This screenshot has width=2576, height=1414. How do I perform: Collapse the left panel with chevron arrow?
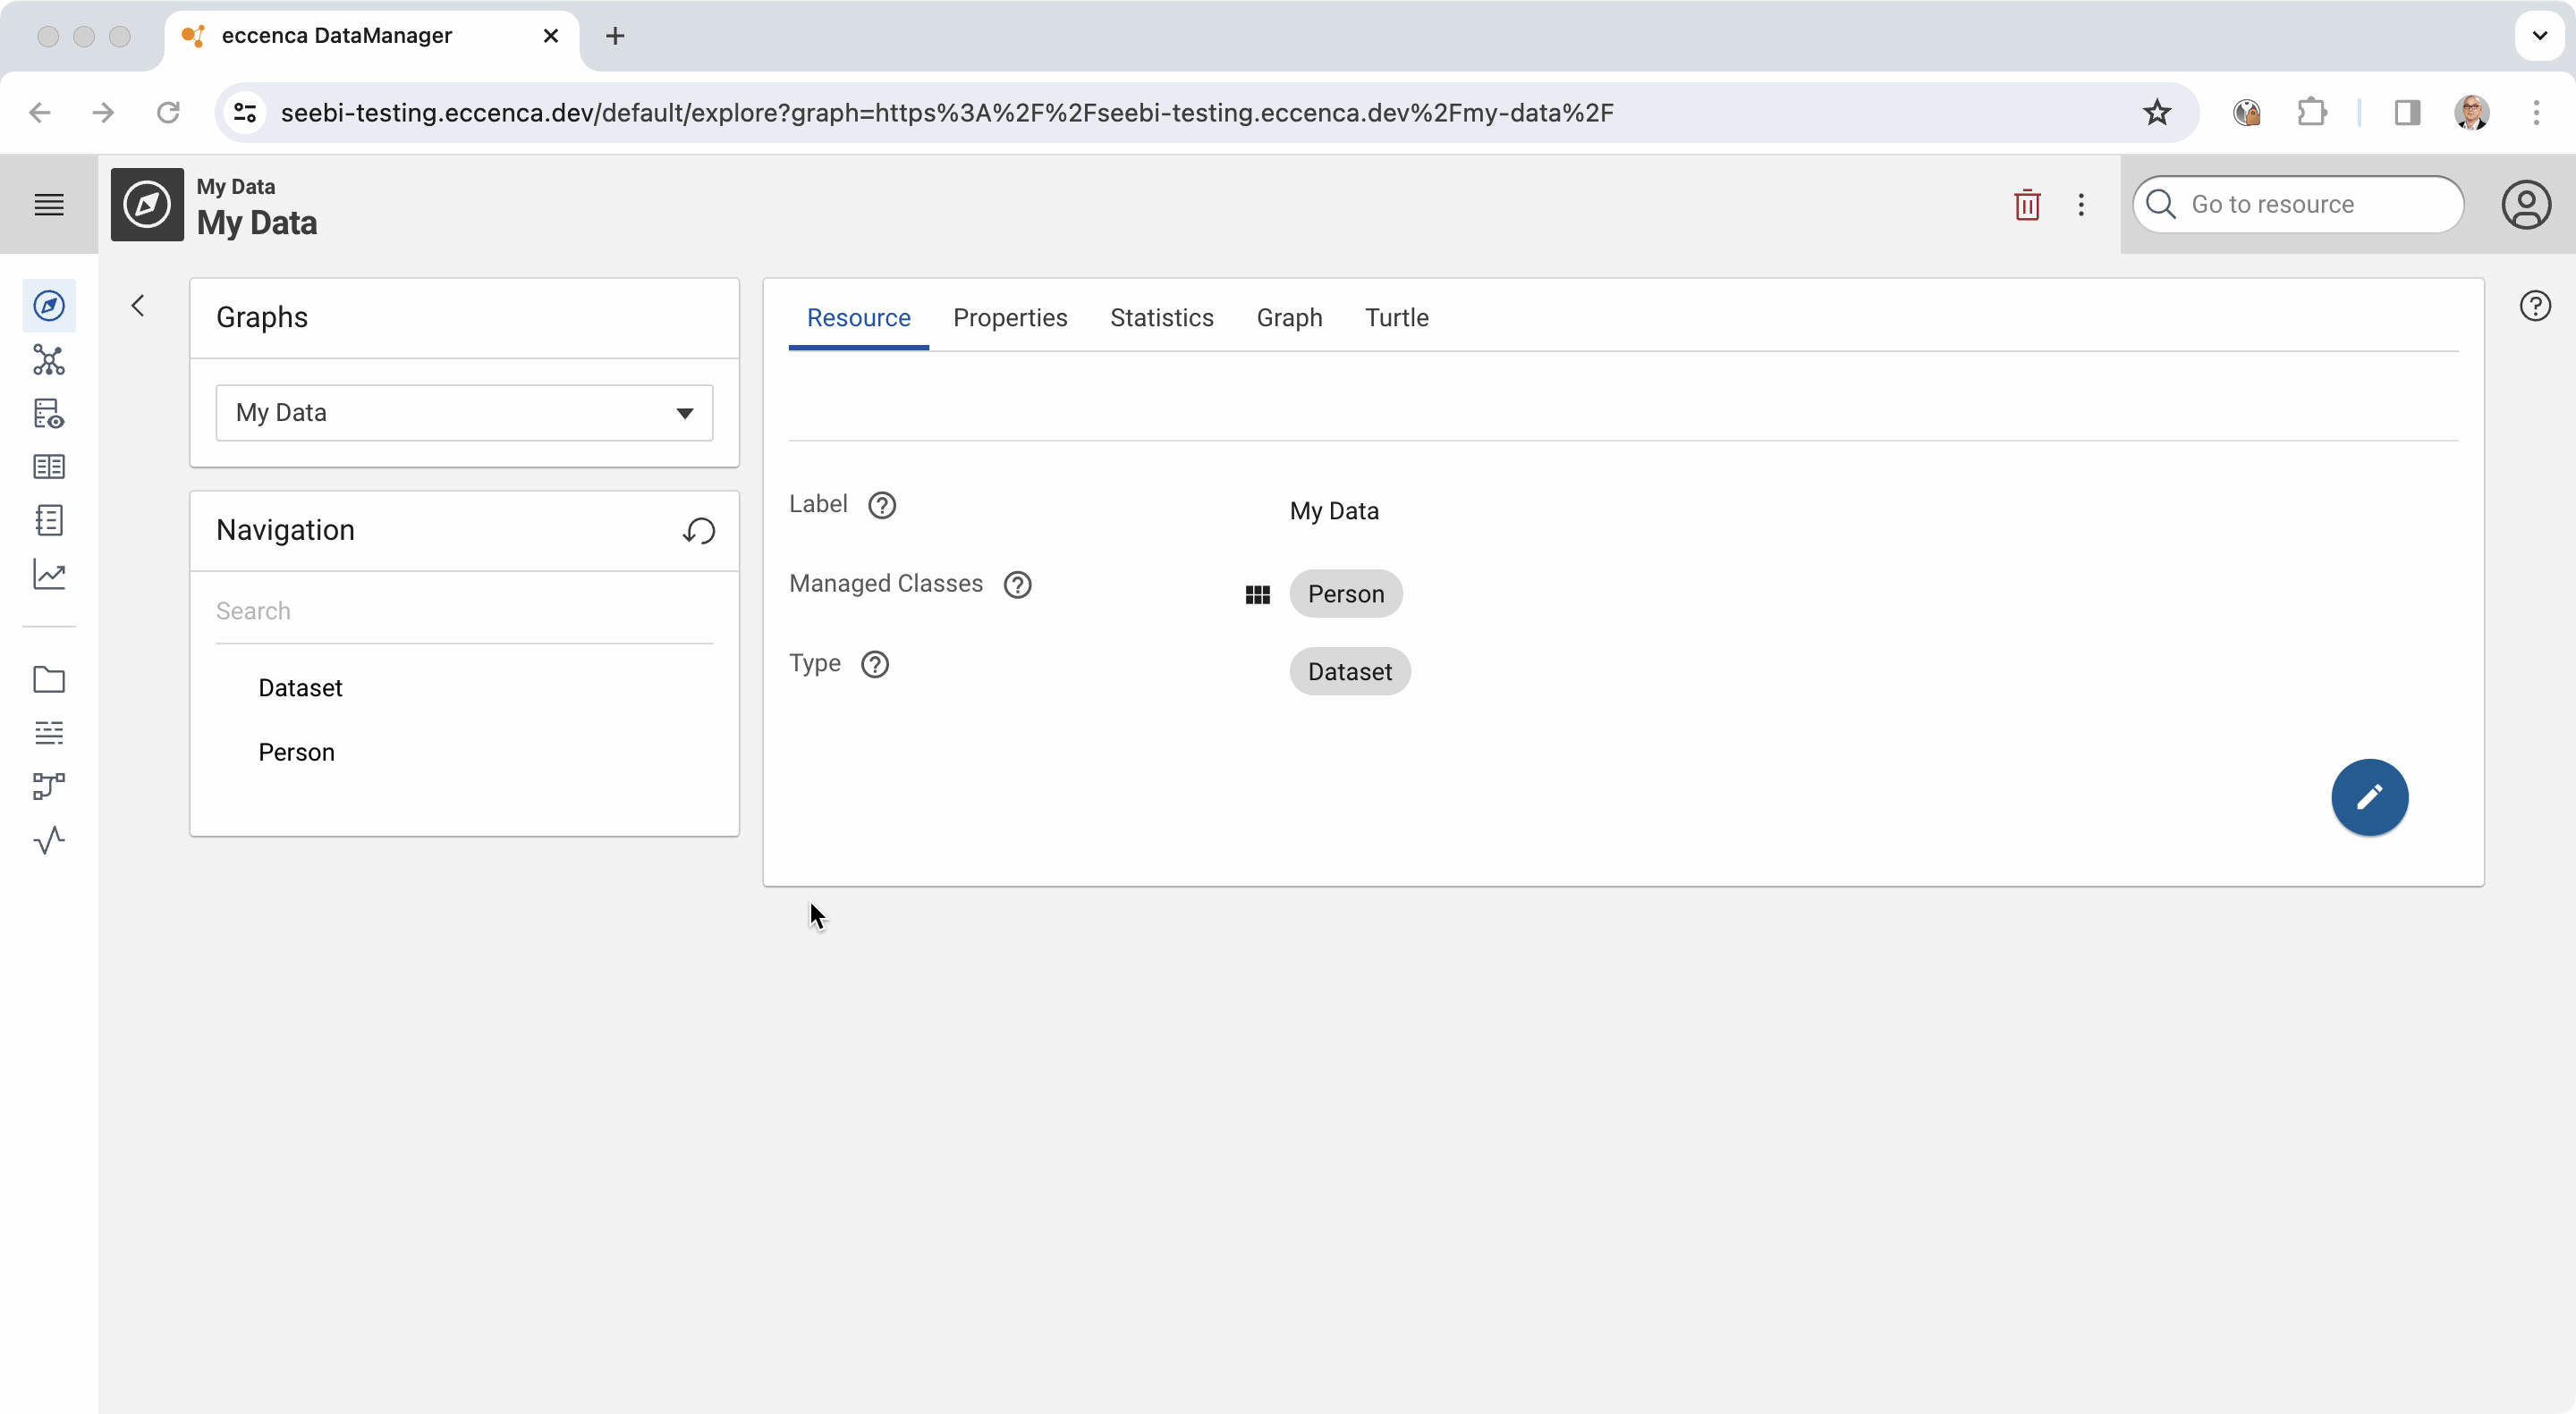tap(138, 306)
